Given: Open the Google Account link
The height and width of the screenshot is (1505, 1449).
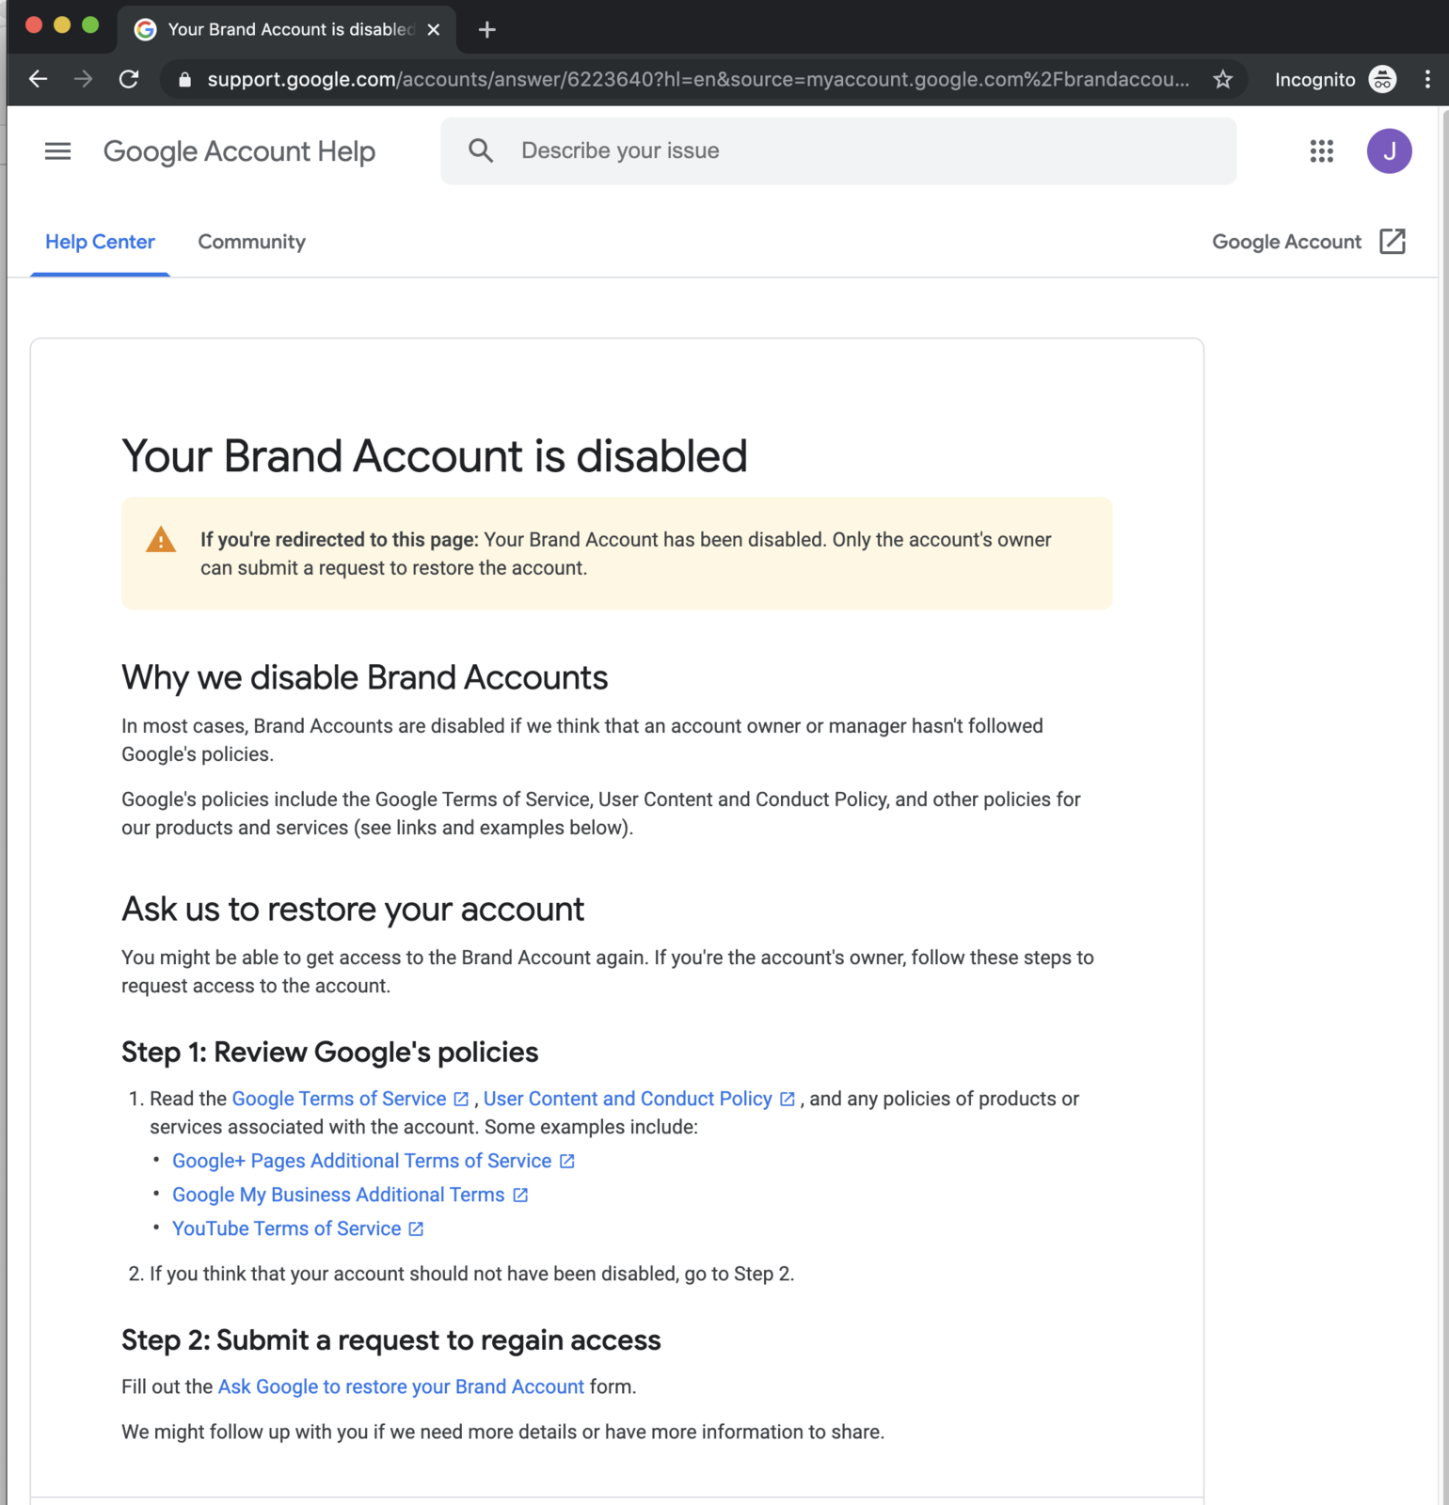Looking at the screenshot, I should click(1286, 242).
